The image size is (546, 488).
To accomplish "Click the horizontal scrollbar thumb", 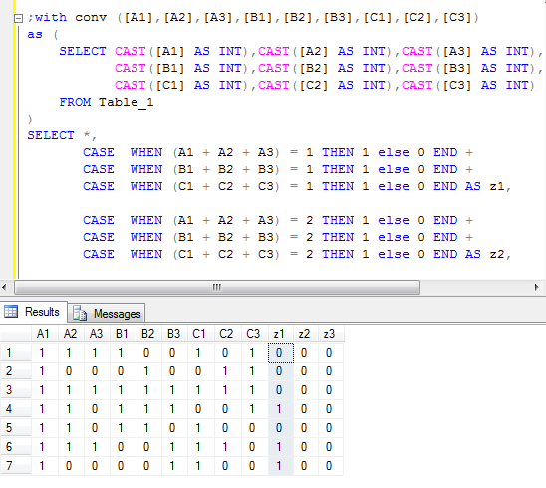I will (217, 287).
